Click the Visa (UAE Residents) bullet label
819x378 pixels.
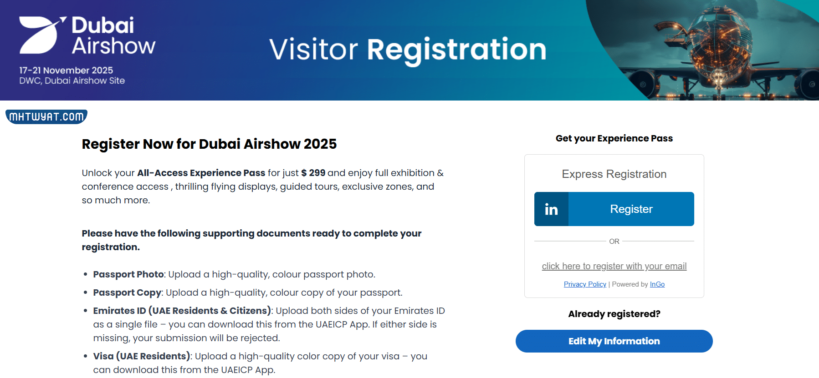coord(142,356)
